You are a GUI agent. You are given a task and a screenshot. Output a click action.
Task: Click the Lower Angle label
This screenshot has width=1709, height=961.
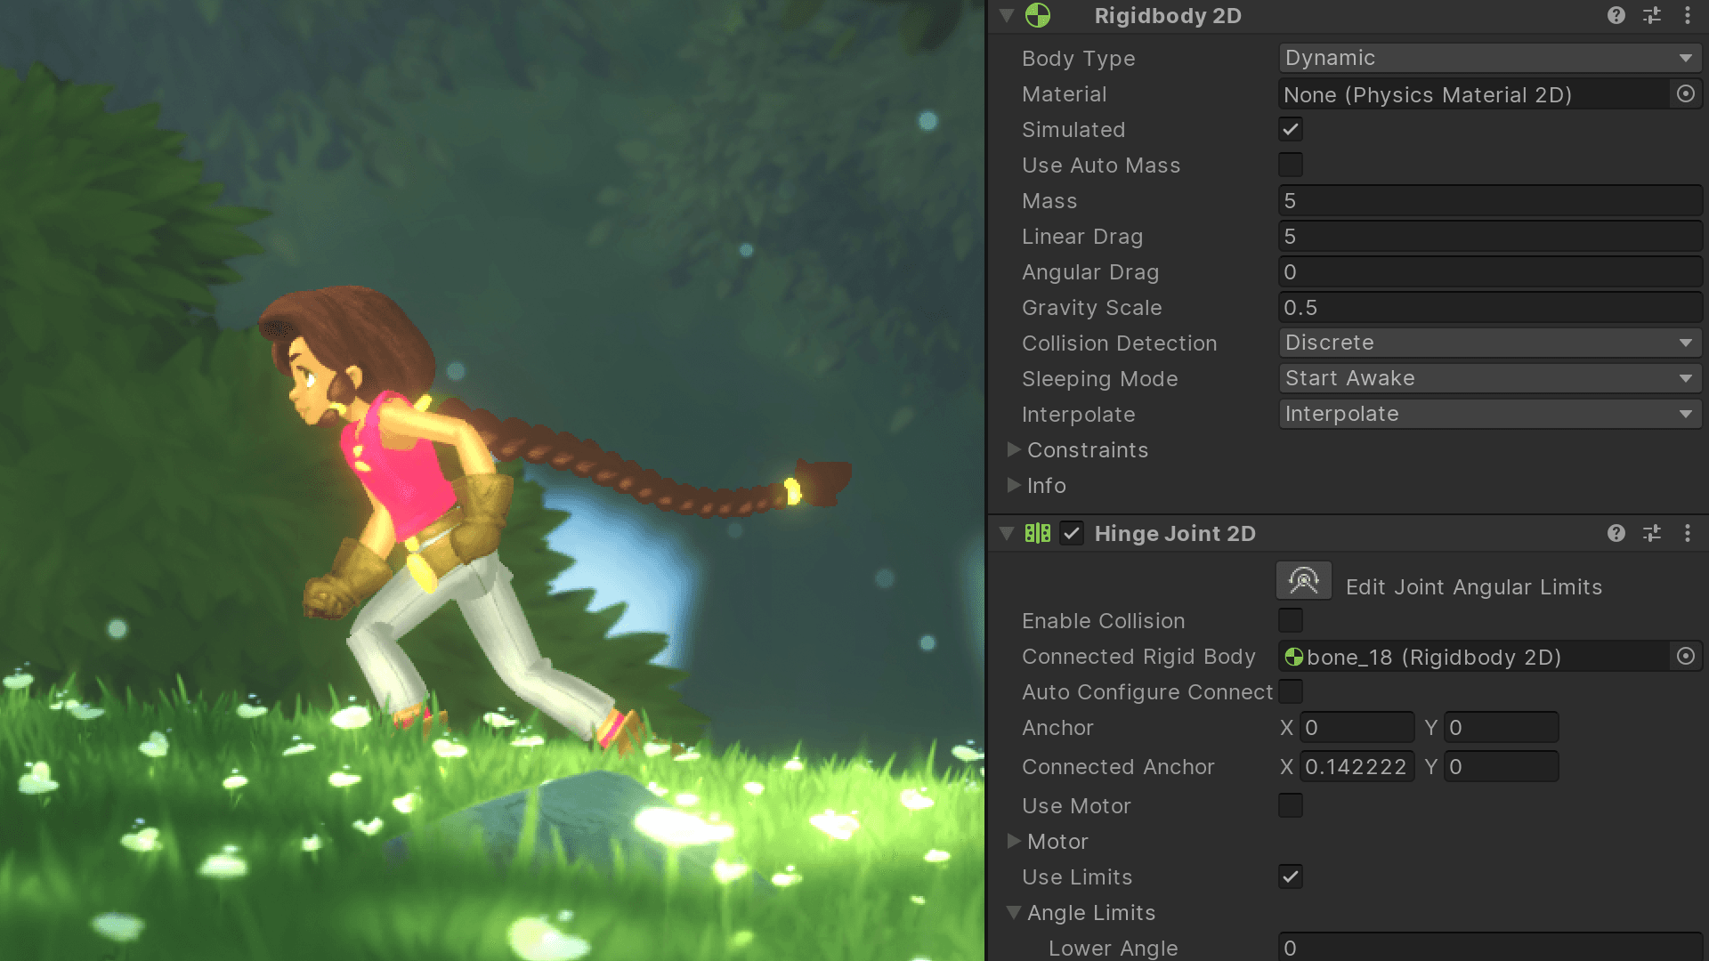pos(1114,949)
